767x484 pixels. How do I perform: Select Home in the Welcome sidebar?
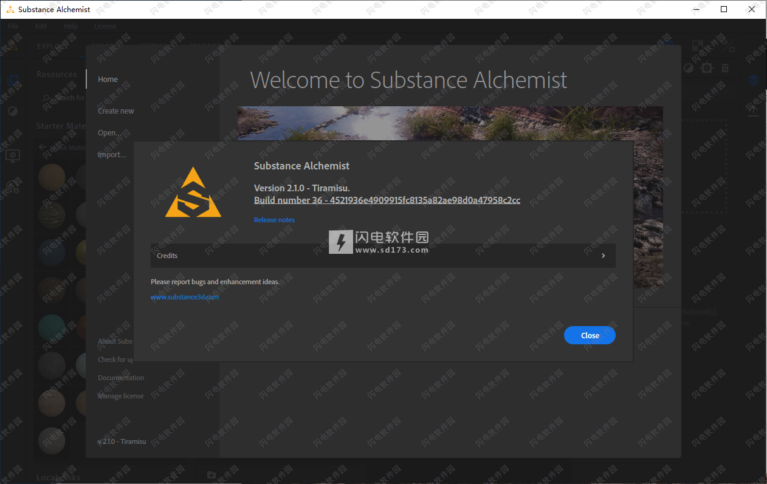pyautogui.click(x=108, y=80)
